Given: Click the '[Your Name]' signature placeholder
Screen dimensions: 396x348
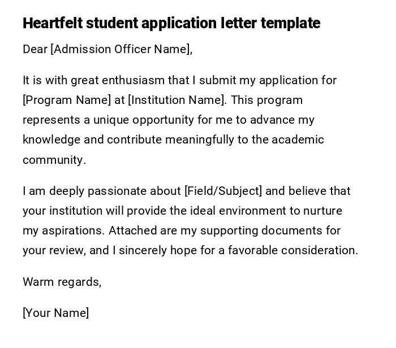Looking at the screenshot, I should click(x=55, y=313).
